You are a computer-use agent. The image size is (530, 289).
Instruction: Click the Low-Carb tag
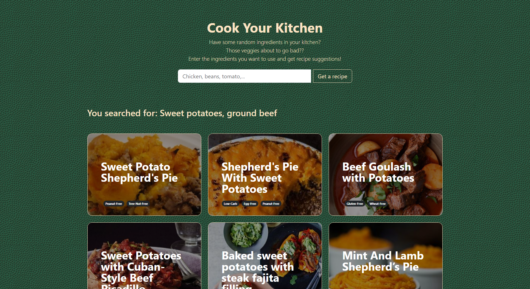click(x=230, y=204)
